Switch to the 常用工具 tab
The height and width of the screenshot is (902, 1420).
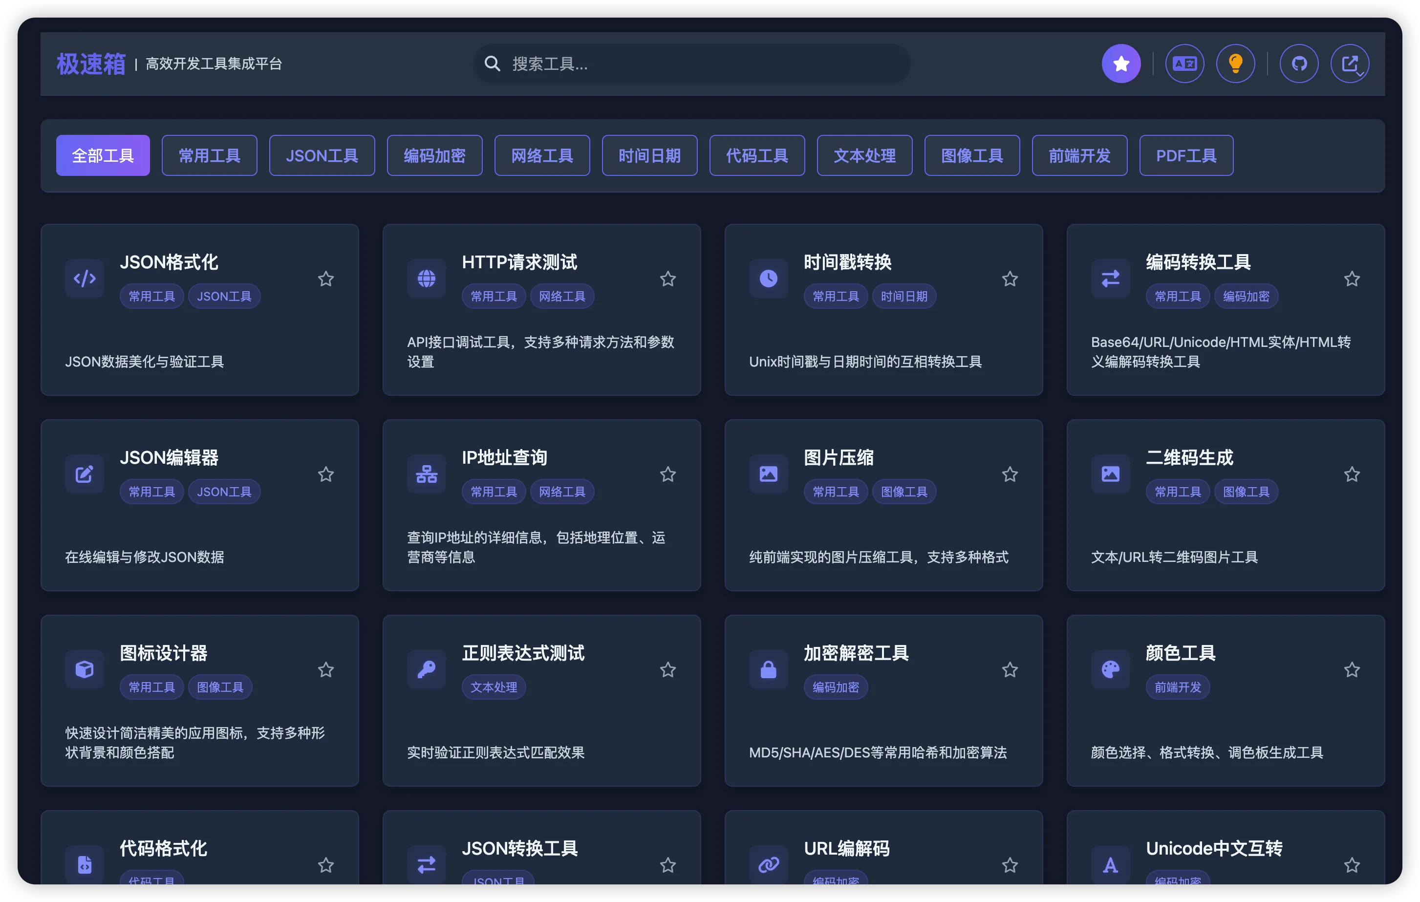209,155
